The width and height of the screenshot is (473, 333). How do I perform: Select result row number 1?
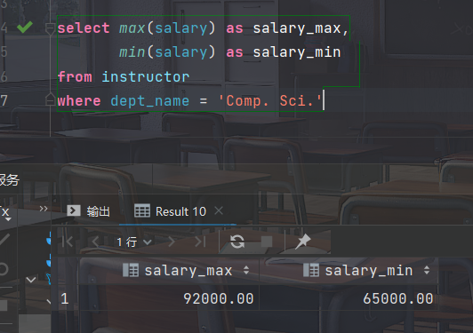click(x=65, y=298)
